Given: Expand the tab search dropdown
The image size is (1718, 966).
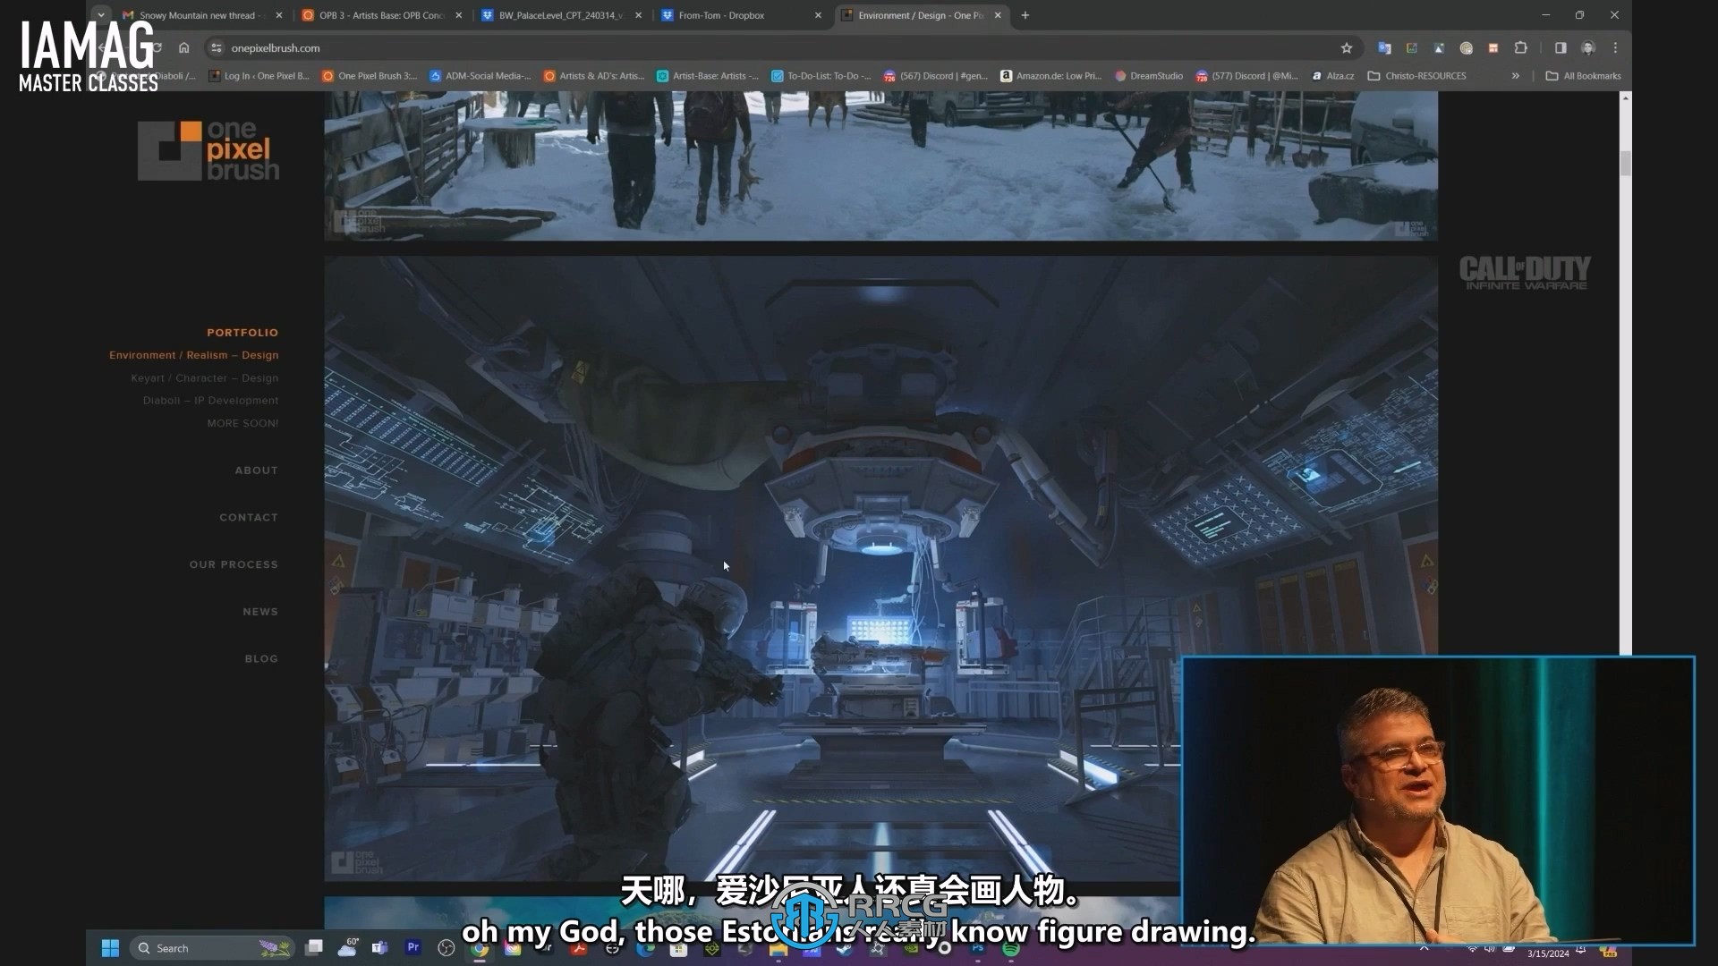Looking at the screenshot, I should pyautogui.click(x=101, y=15).
